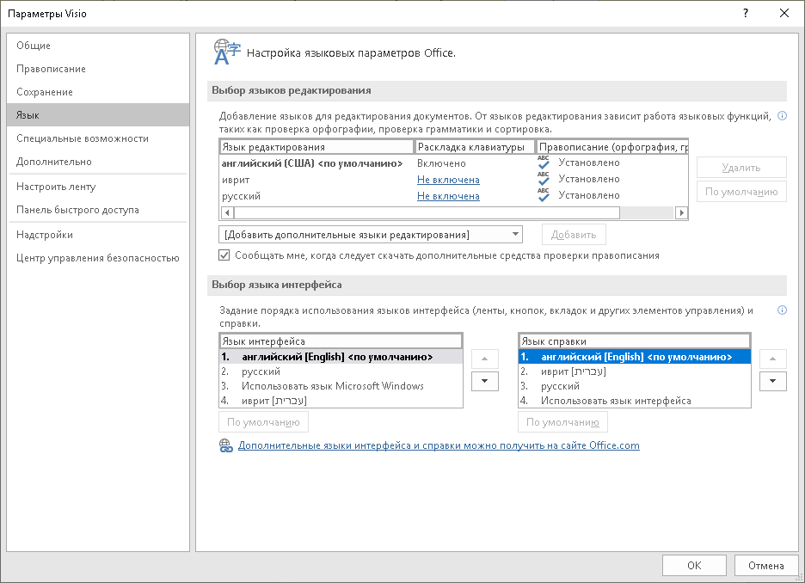Image resolution: width=805 pixels, height=583 pixels.
Task: Move interface language down with arrow button
Action: click(x=485, y=381)
